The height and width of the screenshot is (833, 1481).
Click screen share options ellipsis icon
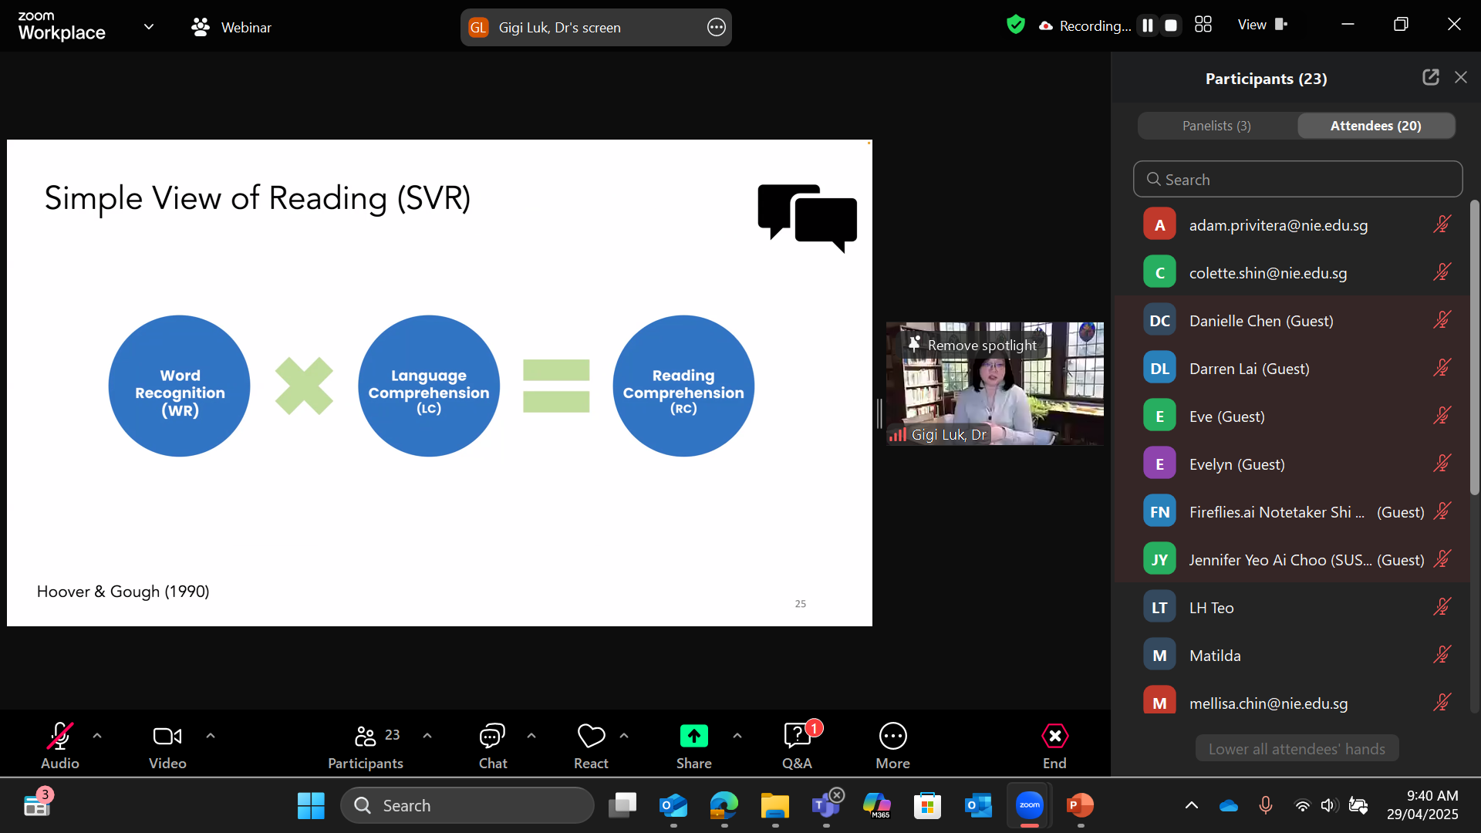pos(716,28)
